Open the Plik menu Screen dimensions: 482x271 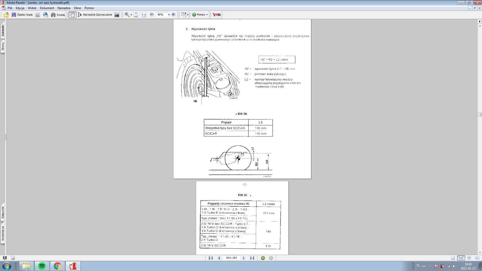[x=10, y=8]
